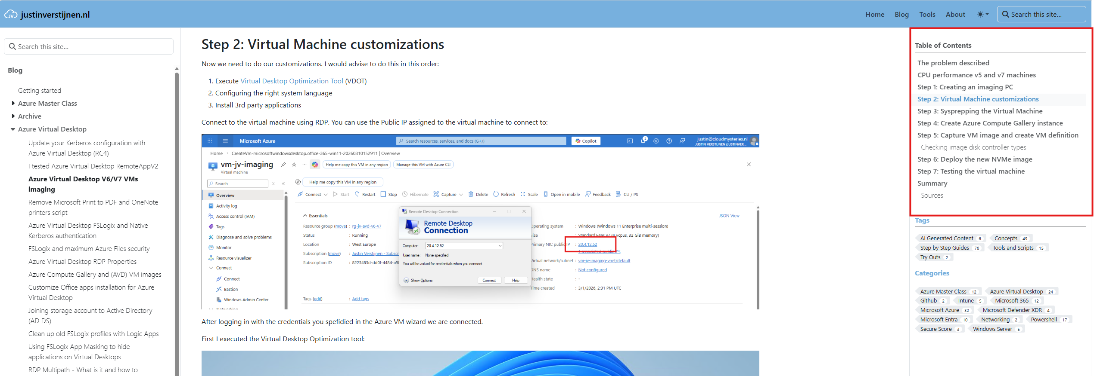This screenshot has height=376, width=1094.
Task: Click the magnifier icon in sidebar search
Action: (12, 46)
